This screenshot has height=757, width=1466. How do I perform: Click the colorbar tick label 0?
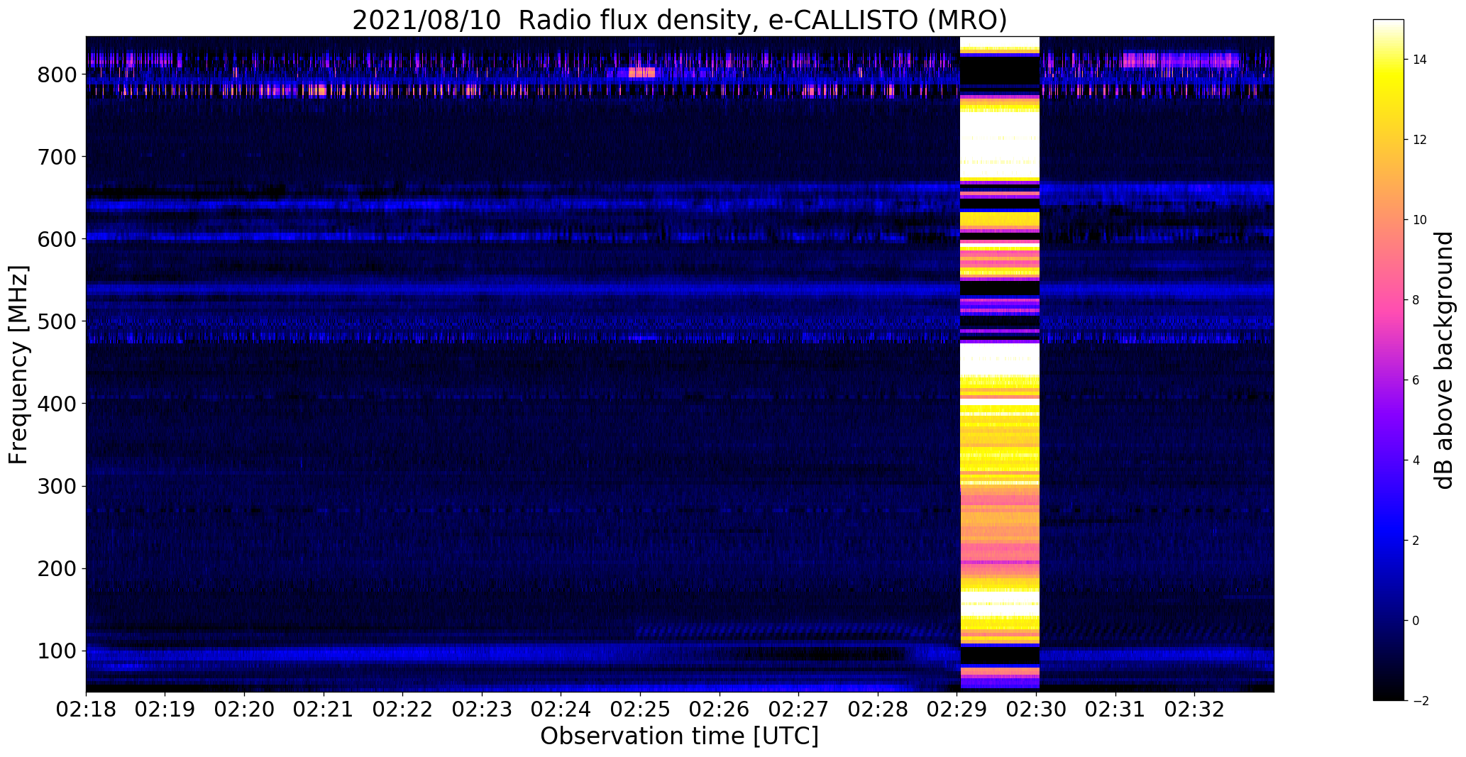coord(1416,621)
